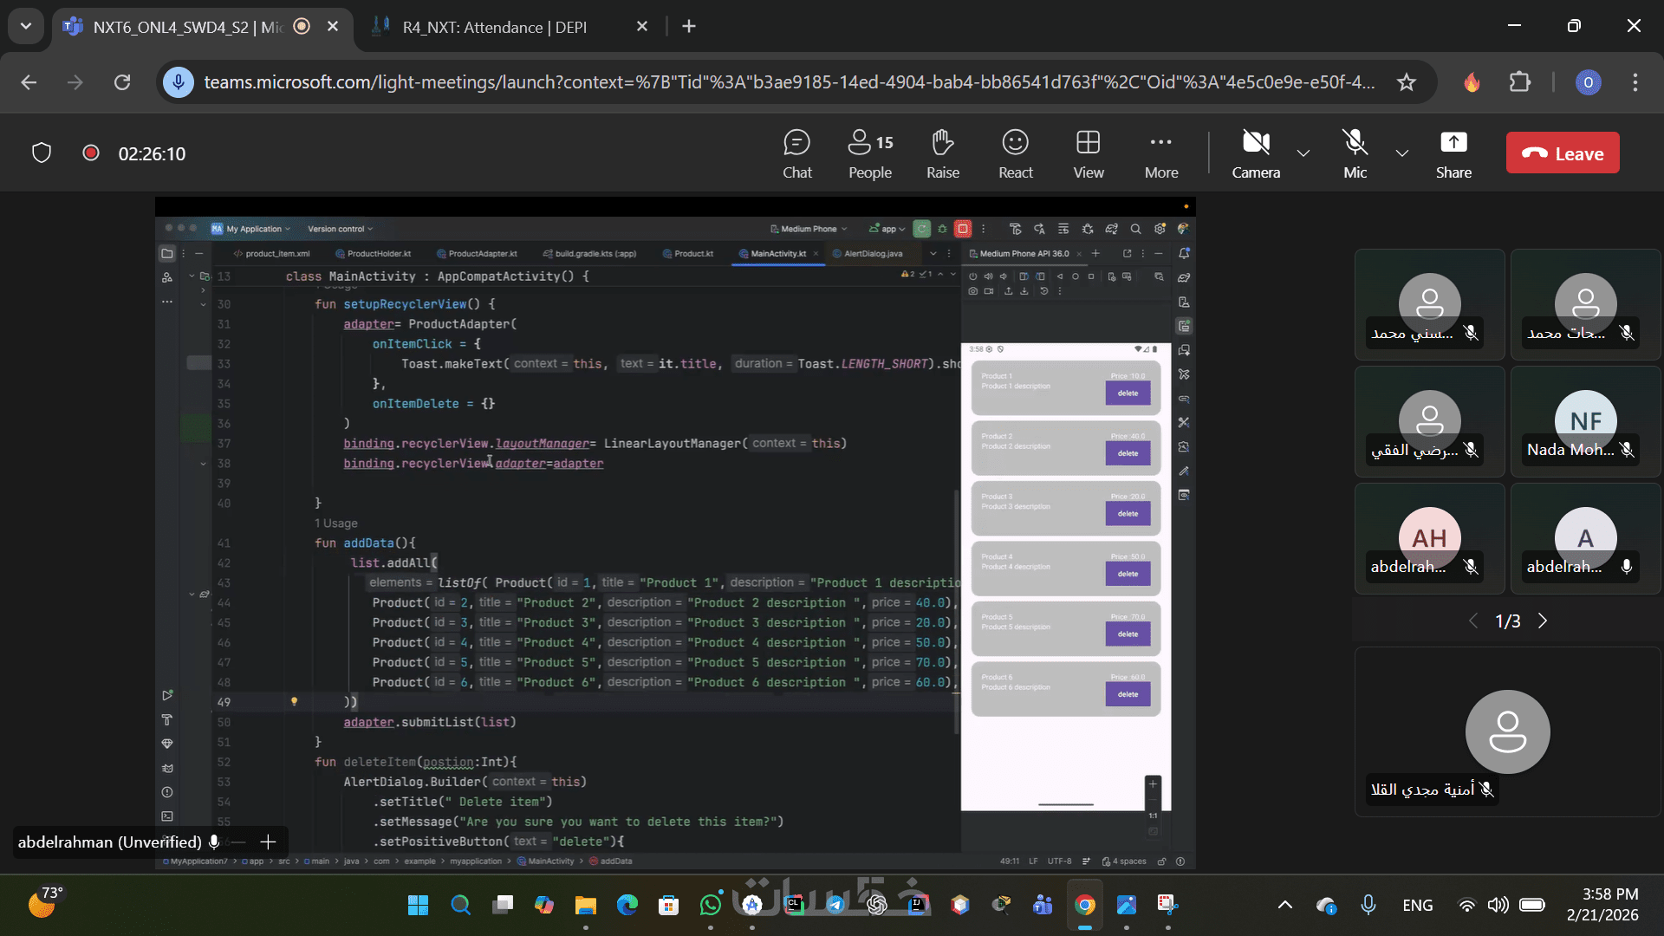Open the People participants list
The width and height of the screenshot is (1664, 936).
click(869, 153)
